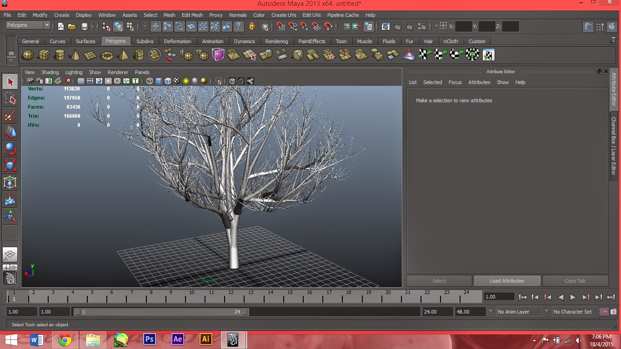The width and height of the screenshot is (621, 349).
Task: Select the polygon cube shelf icon
Action: point(44,55)
